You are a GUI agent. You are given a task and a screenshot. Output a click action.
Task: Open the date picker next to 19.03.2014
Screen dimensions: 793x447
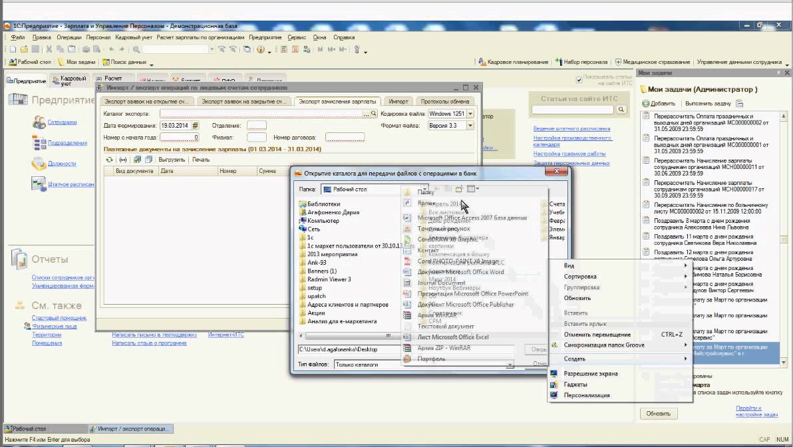[195, 126]
